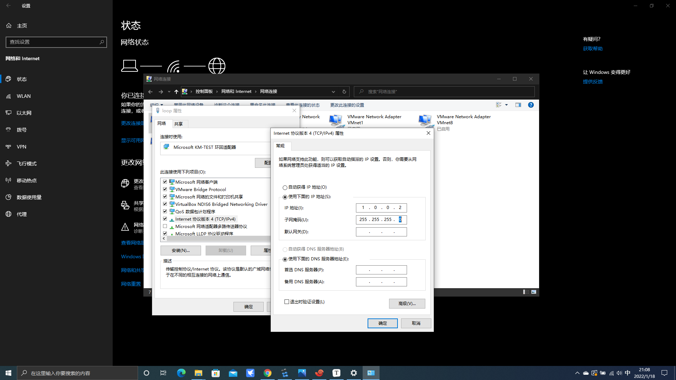Select the 状态 sidebar item

(x=56, y=79)
